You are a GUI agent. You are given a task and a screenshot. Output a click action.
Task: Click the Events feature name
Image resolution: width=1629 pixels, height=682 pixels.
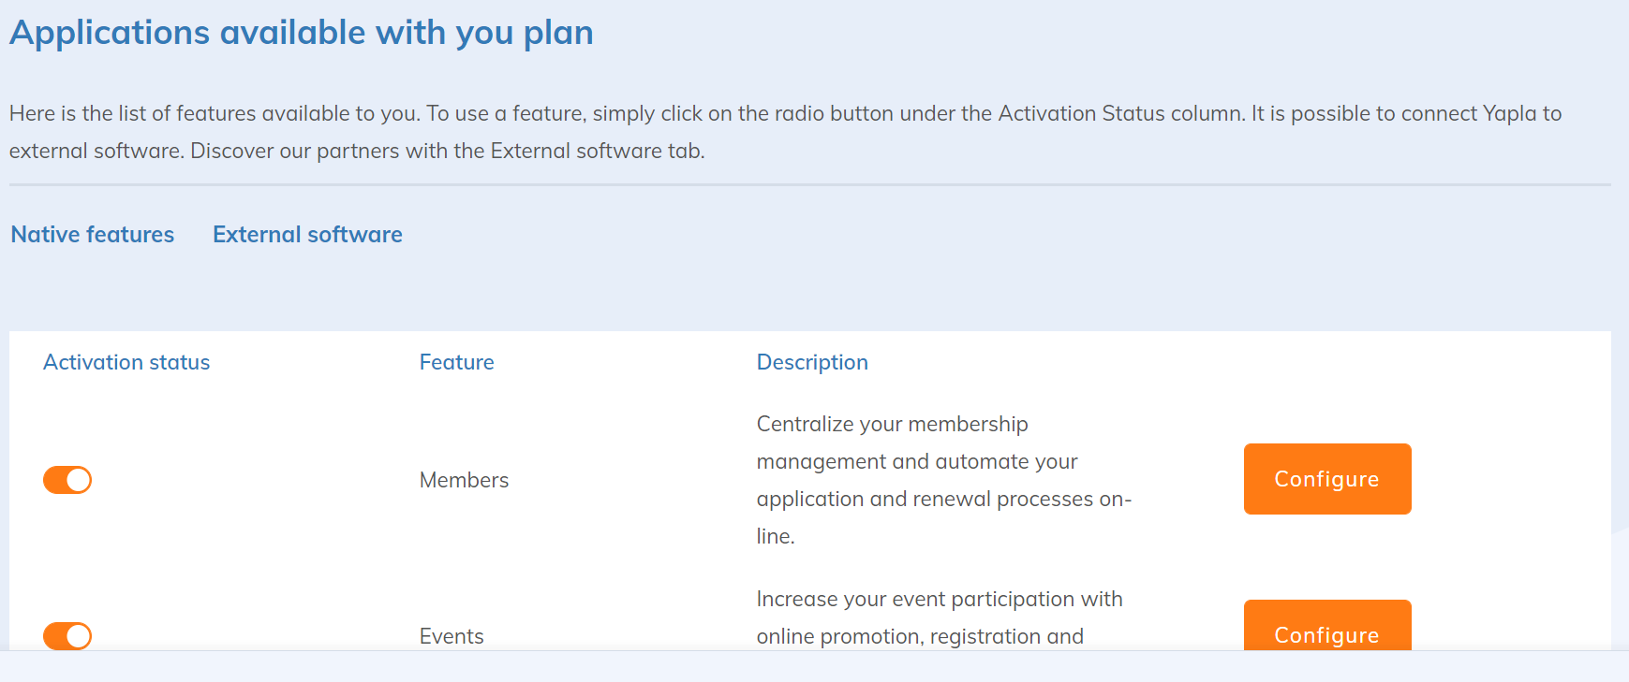(452, 636)
